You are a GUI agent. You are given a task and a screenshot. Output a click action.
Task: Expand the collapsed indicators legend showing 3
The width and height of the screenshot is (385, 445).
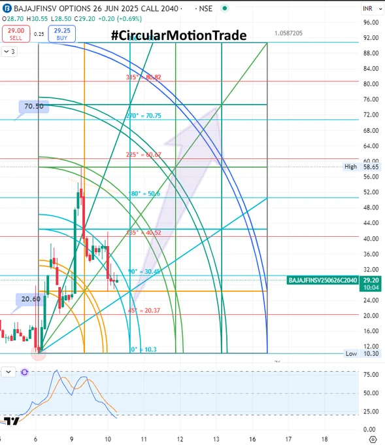[x=9, y=52]
